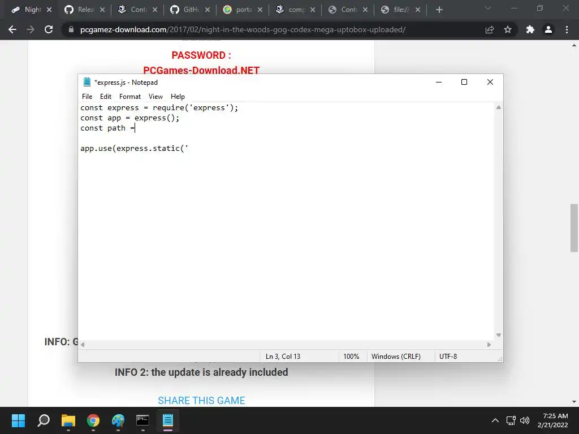Click the Chrome address bar URL
579x434 pixels.
point(243,29)
